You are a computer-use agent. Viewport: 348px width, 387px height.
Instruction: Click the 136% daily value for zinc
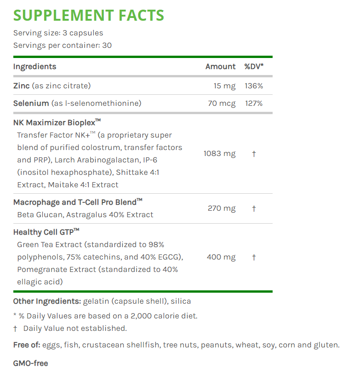click(254, 86)
